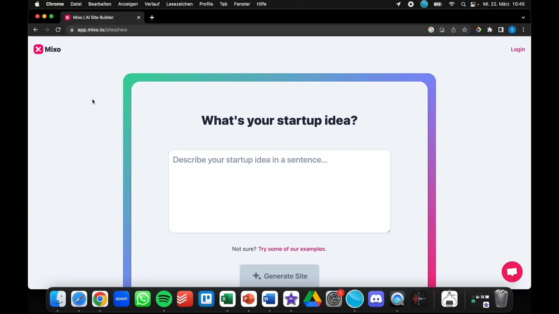The height and width of the screenshot is (314, 559).
Task: Go back with the browser back arrow
Action: tap(36, 30)
